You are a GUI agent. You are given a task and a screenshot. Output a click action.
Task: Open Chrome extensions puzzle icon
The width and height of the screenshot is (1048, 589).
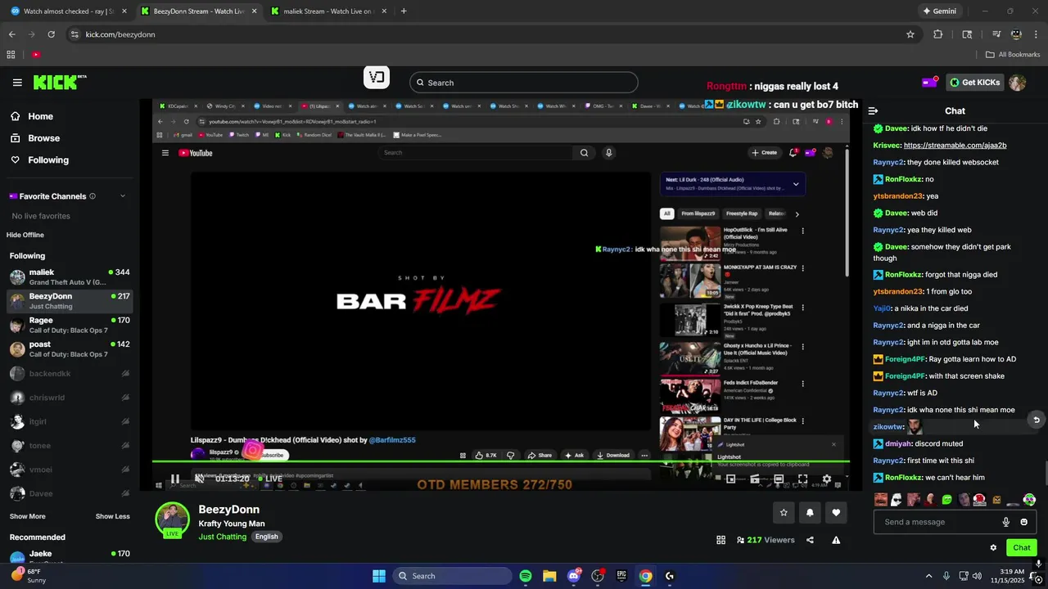(938, 34)
